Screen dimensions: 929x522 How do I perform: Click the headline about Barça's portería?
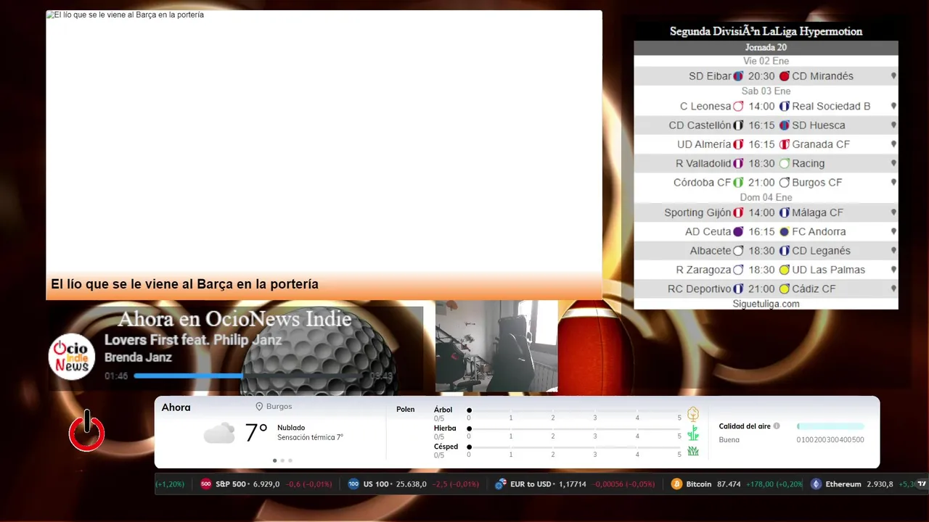point(184,284)
